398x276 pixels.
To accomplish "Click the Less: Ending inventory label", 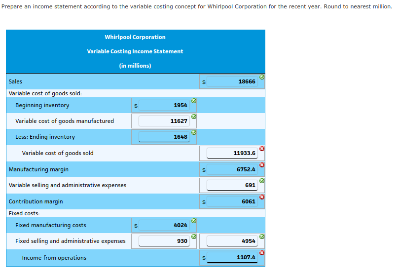I will [45, 137].
